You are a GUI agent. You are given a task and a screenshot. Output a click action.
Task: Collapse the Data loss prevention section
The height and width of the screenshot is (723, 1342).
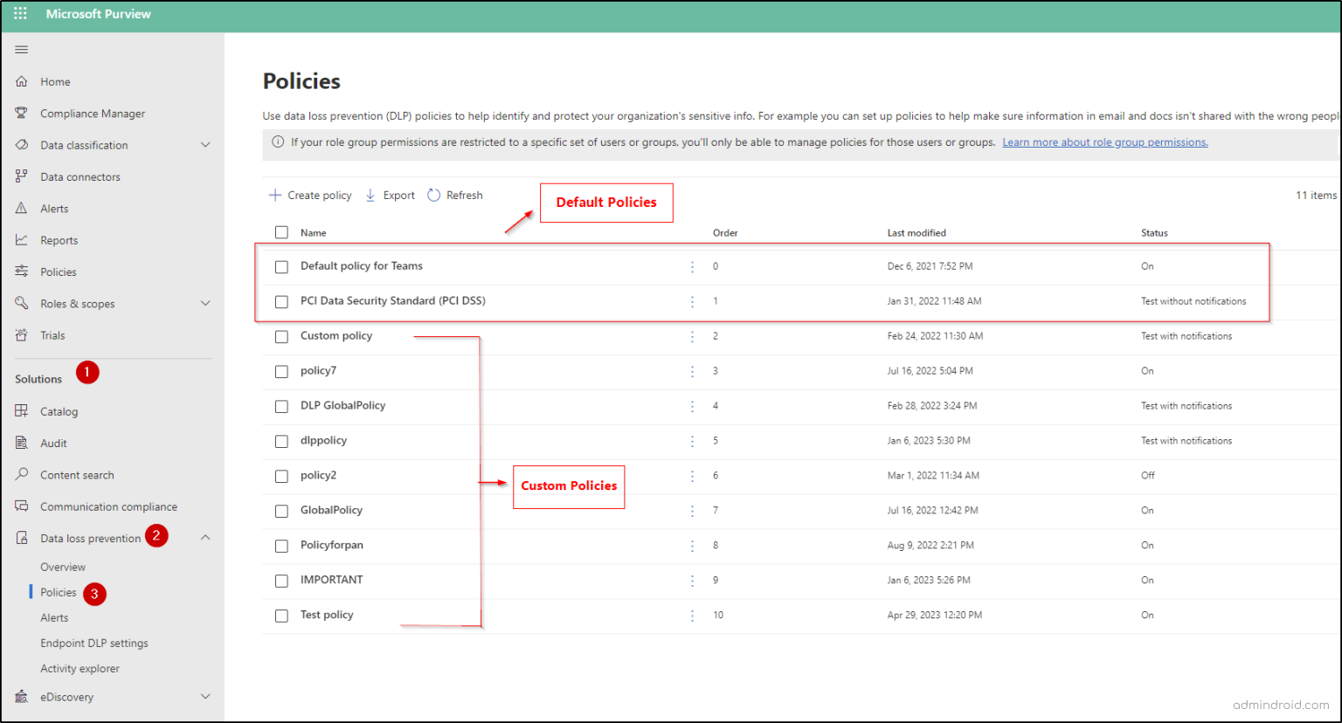206,537
